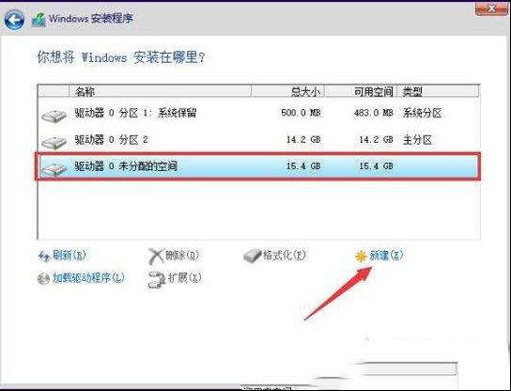Click the drive icon for partition 2
The width and height of the screenshot is (511, 391).
[54, 142]
